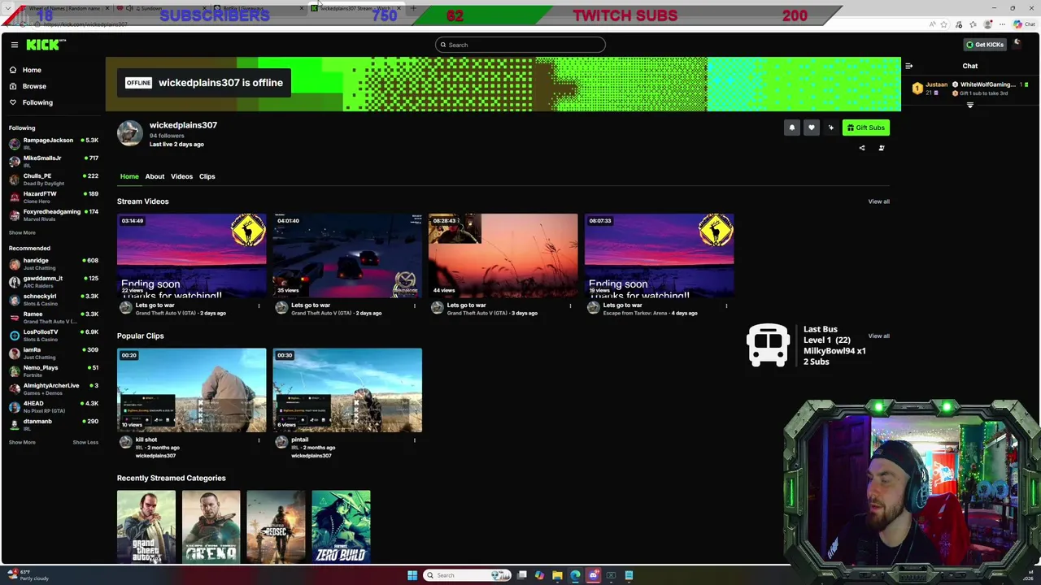This screenshot has width=1041, height=585.
Task: Play the 03:14:49 stream video thumbnail
Action: click(x=191, y=256)
